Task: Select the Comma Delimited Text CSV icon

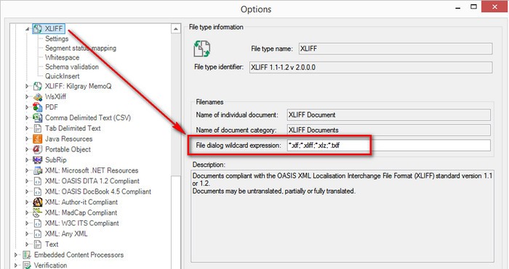Action: (38, 117)
